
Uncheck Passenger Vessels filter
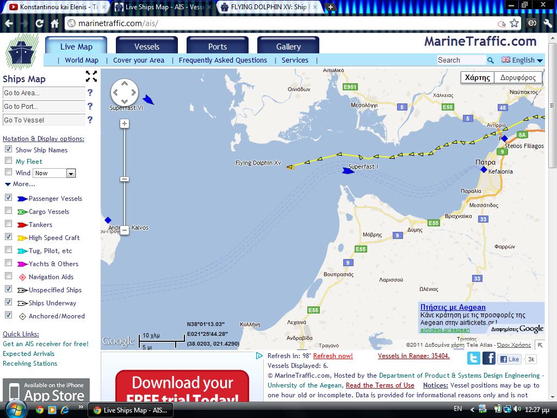pyautogui.click(x=9, y=197)
